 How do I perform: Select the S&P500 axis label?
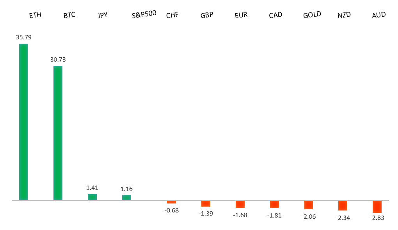[144, 15]
